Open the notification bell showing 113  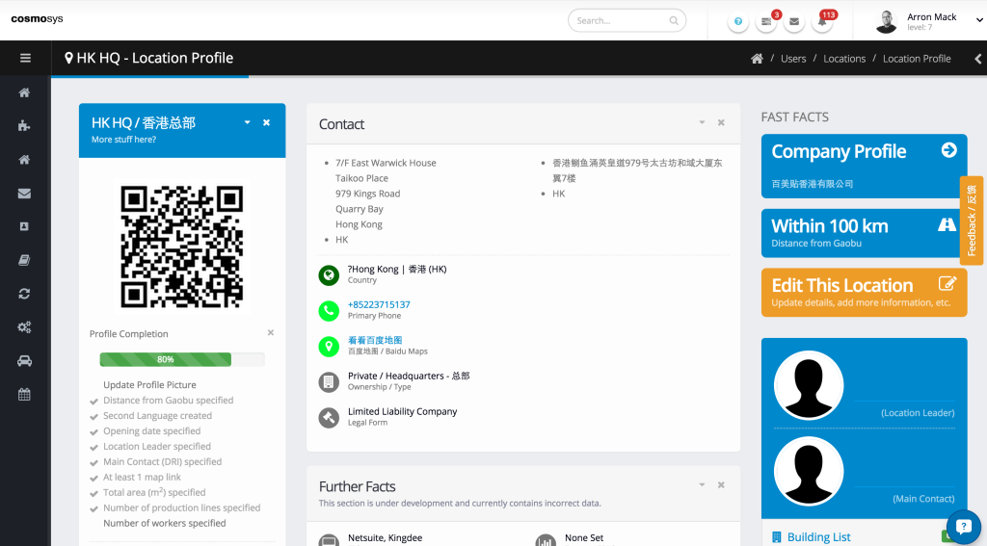coord(822,21)
